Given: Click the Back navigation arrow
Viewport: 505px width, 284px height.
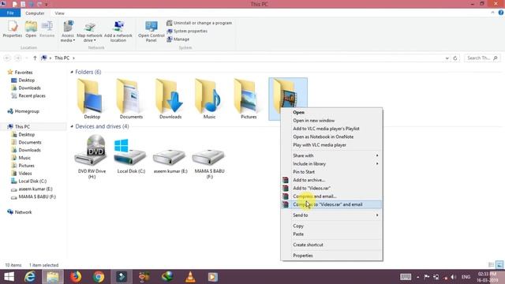Looking at the screenshot, I should click(x=7, y=58).
